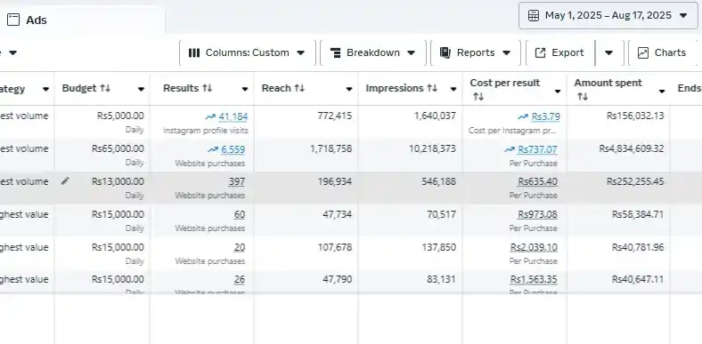The image size is (702, 344).
Task: Click the Reports document icon
Action: click(x=445, y=52)
